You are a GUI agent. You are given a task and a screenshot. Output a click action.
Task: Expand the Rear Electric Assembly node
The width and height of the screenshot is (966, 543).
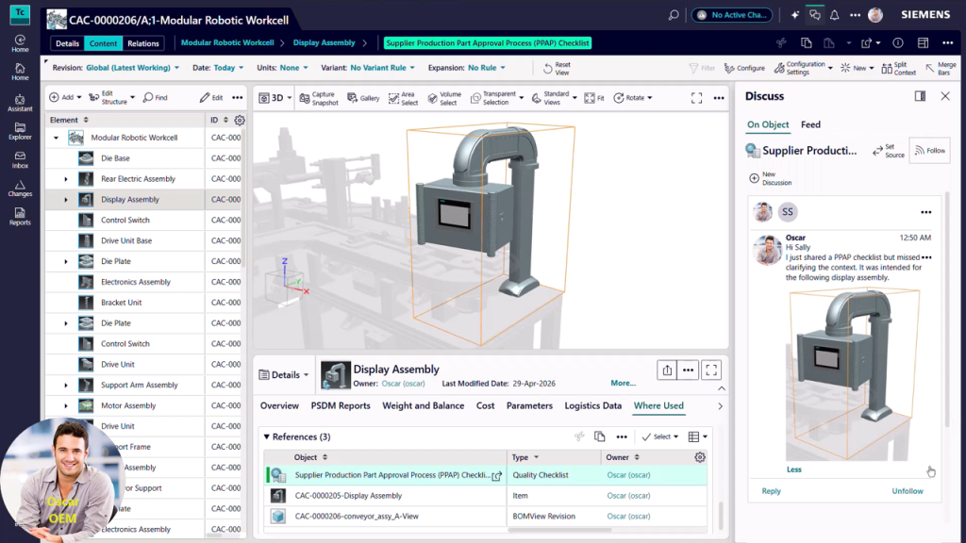click(x=66, y=179)
